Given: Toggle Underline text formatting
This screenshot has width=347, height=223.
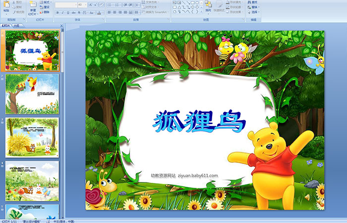Looking at the screenshot, I should pos(69,12).
